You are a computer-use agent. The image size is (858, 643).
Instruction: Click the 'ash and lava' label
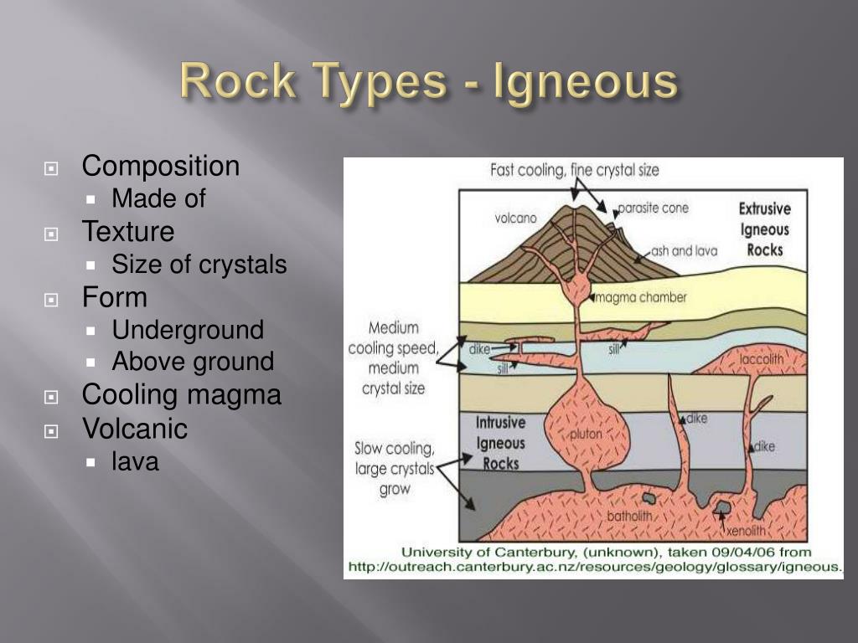684,251
